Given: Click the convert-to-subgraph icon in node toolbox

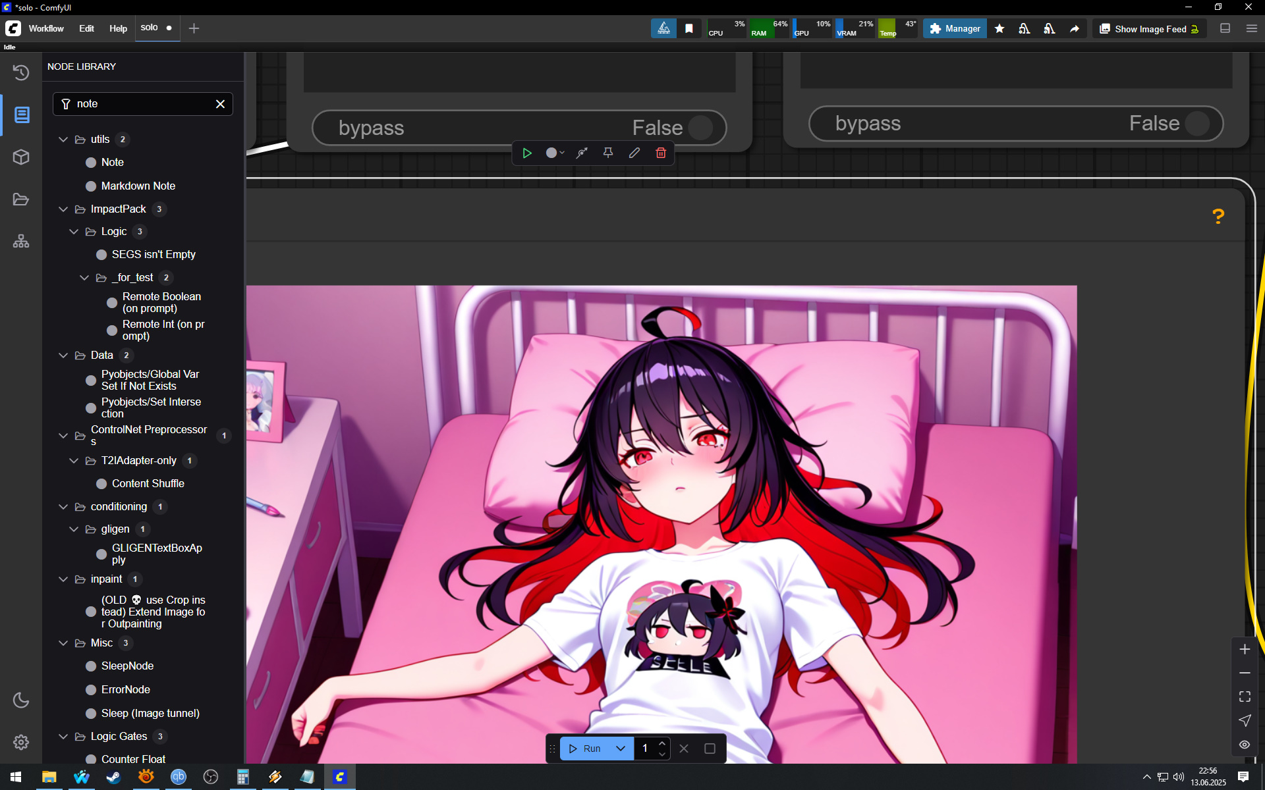Looking at the screenshot, I should pos(582,153).
